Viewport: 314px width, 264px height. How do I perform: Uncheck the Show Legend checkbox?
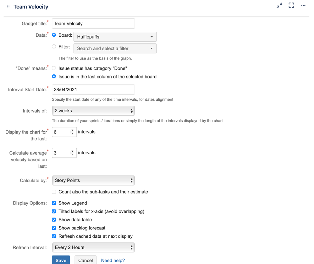(54, 203)
